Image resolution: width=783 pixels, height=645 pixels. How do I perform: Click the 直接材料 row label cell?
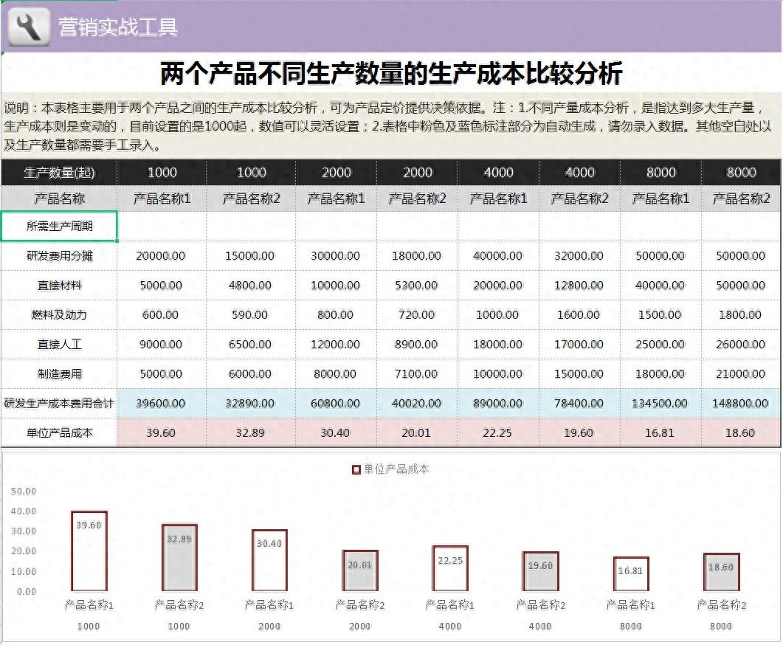(x=60, y=286)
